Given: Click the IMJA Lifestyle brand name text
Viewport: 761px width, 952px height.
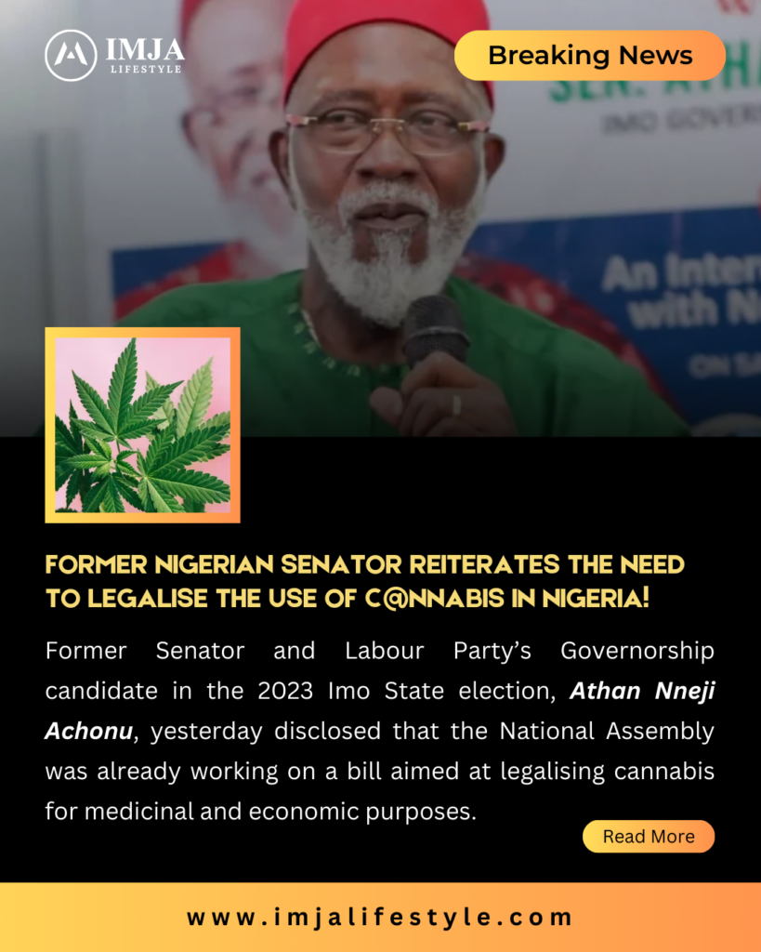Looking at the screenshot, I should [x=145, y=55].
